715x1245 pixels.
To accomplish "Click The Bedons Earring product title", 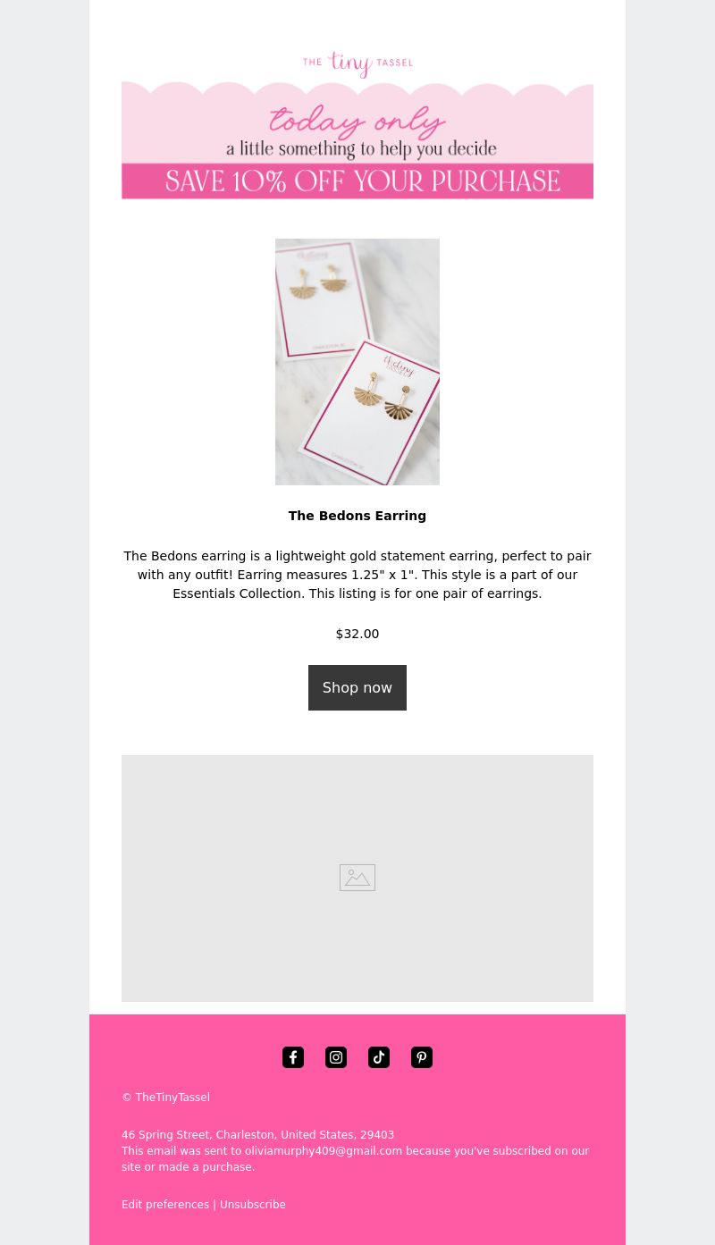I will [x=357, y=516].
